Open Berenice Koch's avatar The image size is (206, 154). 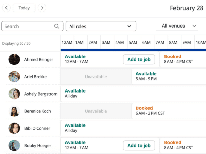click(x=14, y=111)
